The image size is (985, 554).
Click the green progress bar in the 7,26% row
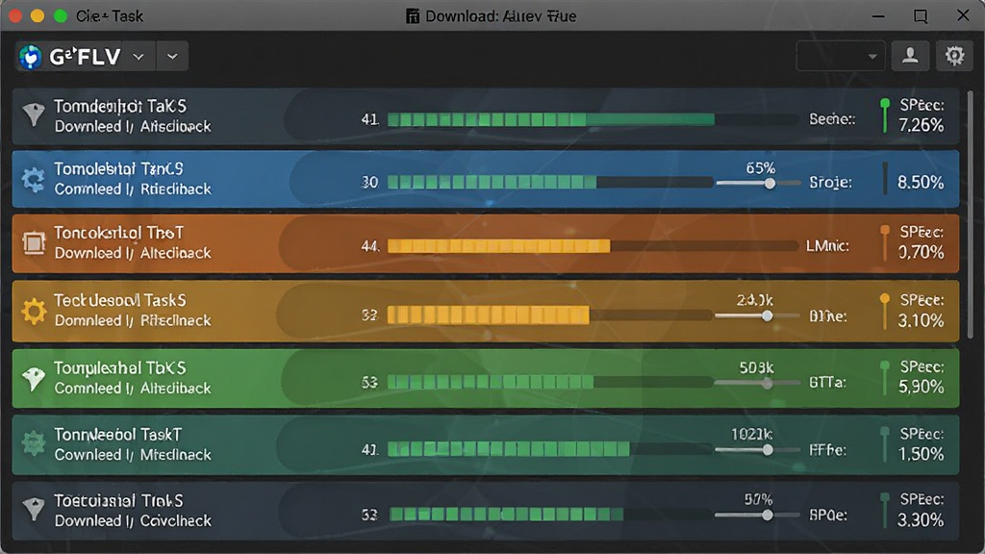(x=594, y=119)
